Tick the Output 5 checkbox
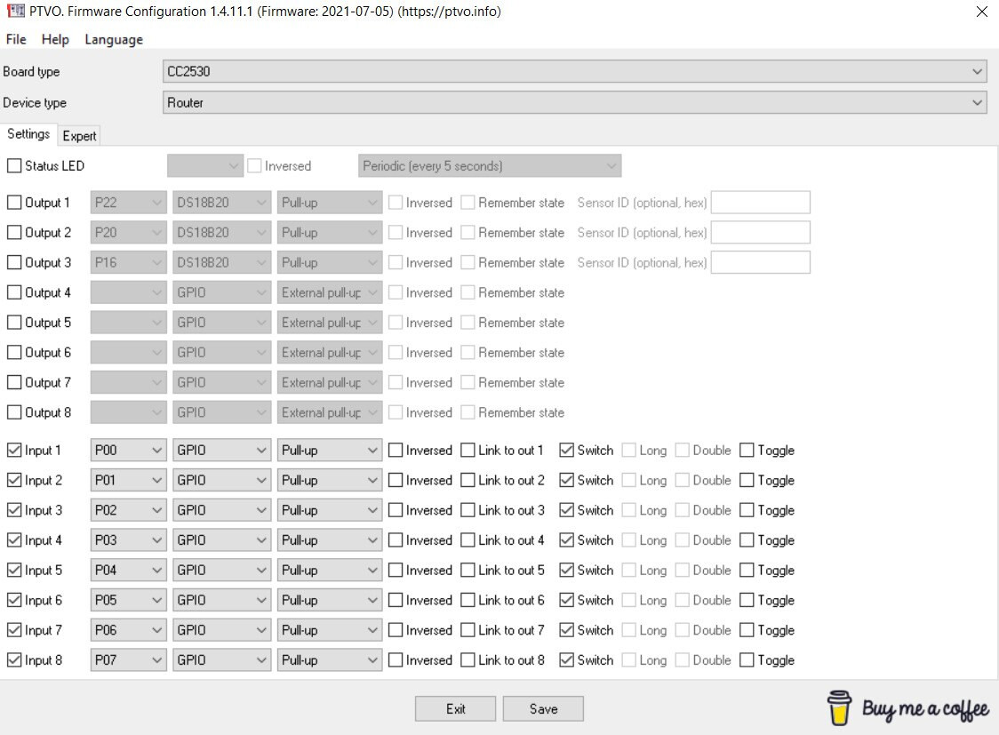This screenshot has height=735, width=999. [x=14, y=323]
